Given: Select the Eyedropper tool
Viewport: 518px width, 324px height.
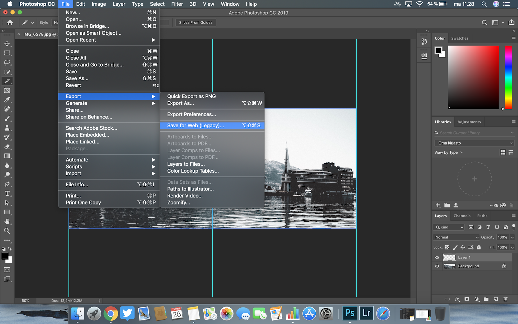Looking at the screenshot, I should (x=7, y=100).
